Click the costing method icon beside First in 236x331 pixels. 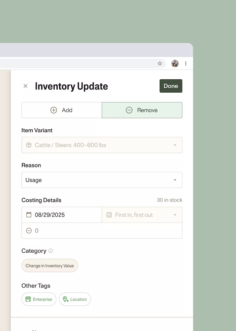109,215
